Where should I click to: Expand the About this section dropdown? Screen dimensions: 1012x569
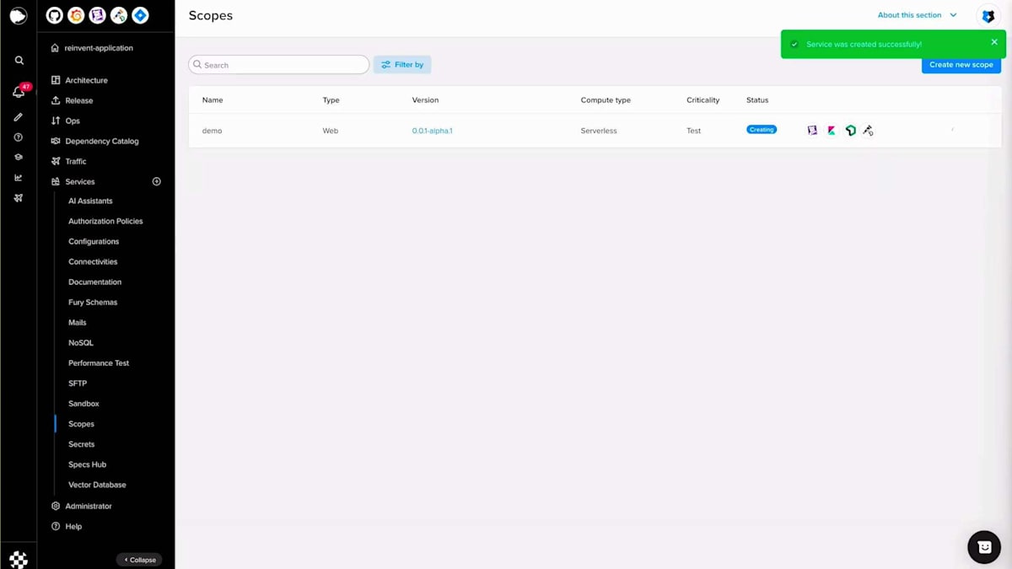[x=917, y=15]
